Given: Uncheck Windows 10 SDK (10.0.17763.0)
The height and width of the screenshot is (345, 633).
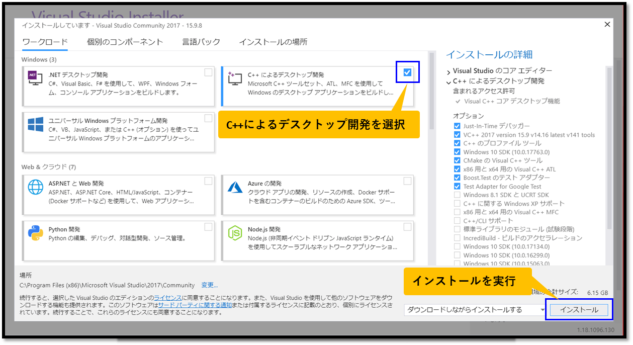Looking at the screenshot, I should 457,152.
